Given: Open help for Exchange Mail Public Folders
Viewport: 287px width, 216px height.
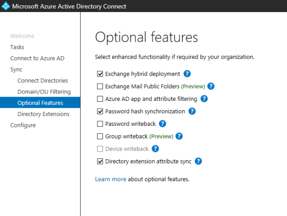Looking at the screenshot, I should coord(211,86).
